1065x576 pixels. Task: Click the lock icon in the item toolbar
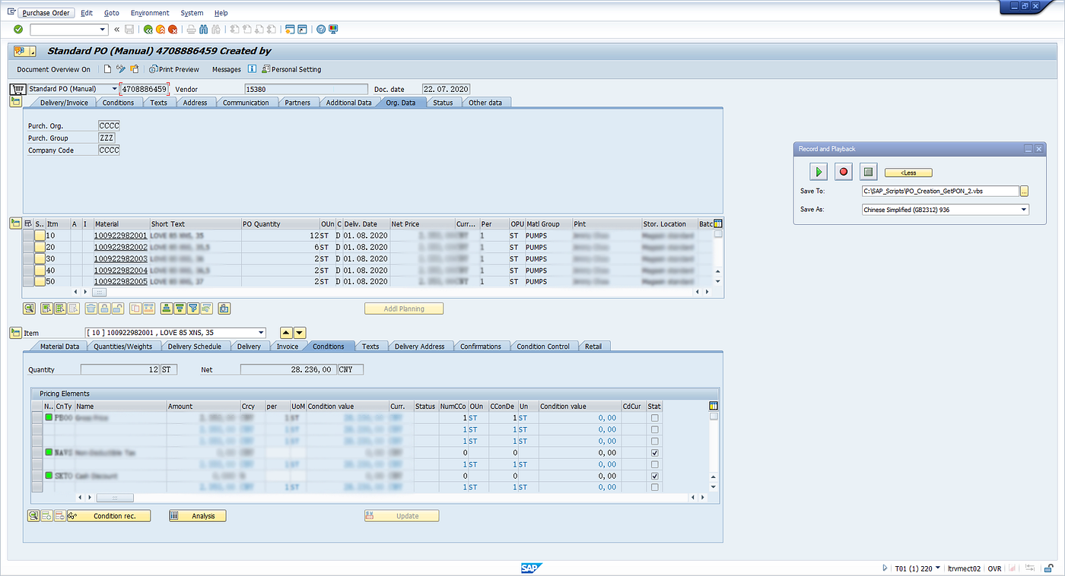coord(104,308)
